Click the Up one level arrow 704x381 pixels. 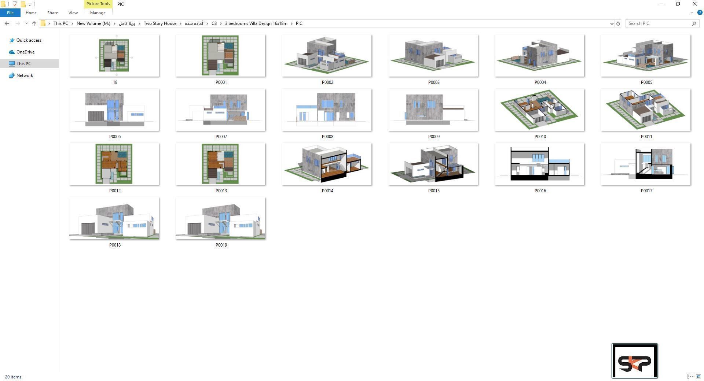point(34,23)
